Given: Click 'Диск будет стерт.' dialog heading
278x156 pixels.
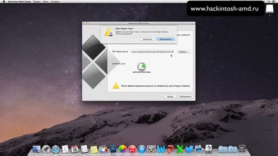Looking at the screenshot, I should (124, 29).
